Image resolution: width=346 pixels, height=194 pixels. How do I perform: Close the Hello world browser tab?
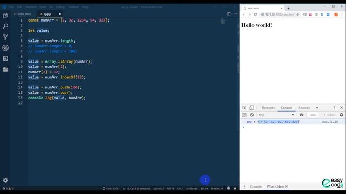(x=282, y=9)
